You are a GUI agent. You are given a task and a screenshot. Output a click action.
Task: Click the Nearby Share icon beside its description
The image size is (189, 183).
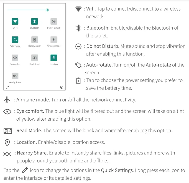pos(7,153)
